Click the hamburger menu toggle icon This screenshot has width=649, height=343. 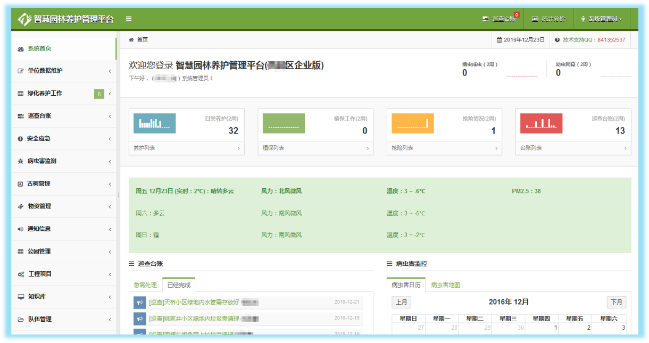tap(129, 19)
